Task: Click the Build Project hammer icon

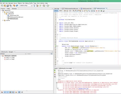Action: click(x=34, y=6)
